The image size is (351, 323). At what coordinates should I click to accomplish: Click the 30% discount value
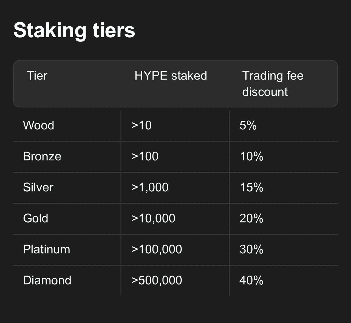pos(251,249)
